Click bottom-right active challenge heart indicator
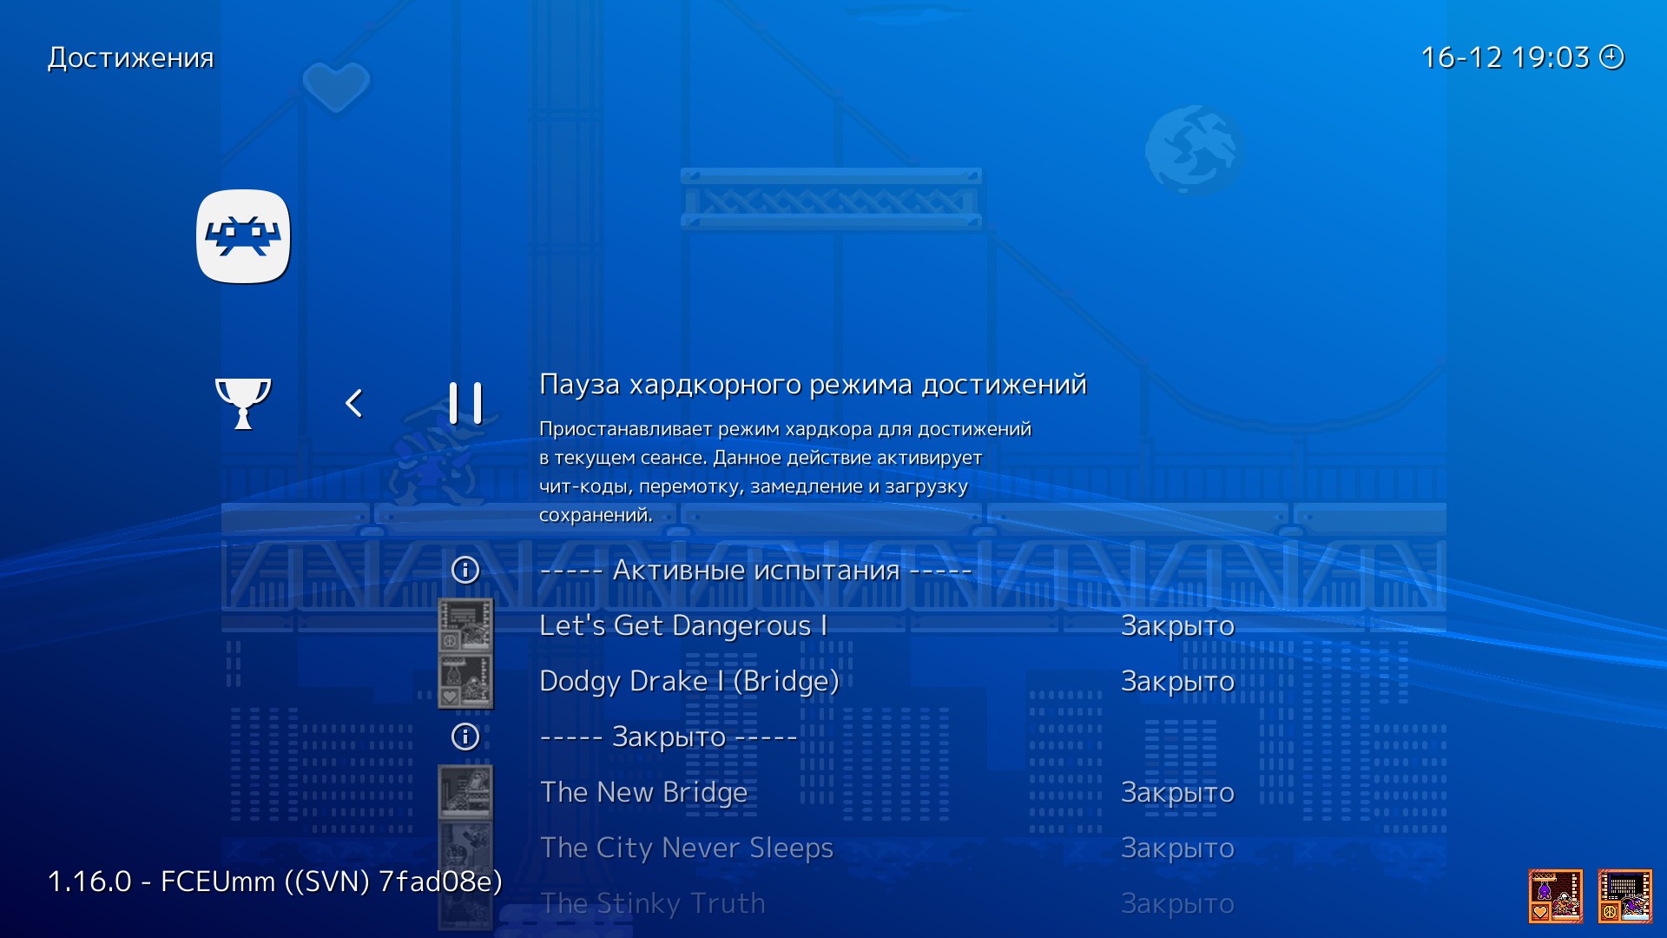1667x938 pixels. [x=1555, y=895]
